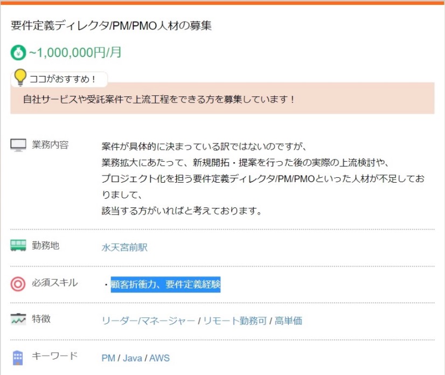The height and width of the screenshot is (375, 445).
Task: Open the AWS keyword link
Action: click(159, 358)
